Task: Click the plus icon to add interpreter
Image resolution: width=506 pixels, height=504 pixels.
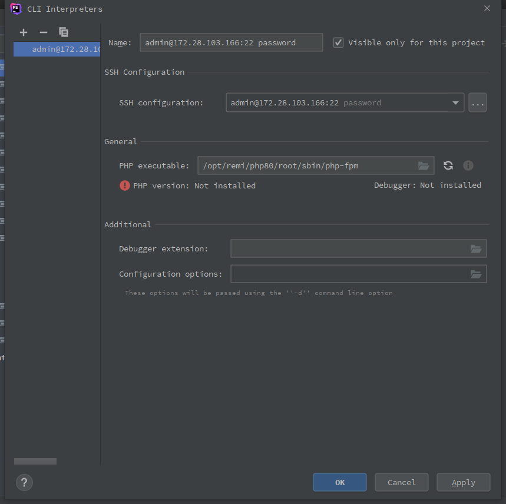Action: point(24,32)
